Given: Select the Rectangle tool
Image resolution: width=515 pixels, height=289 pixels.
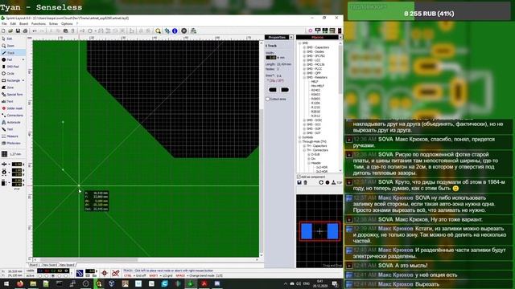Looking at the screenshot, I should 10,80.
